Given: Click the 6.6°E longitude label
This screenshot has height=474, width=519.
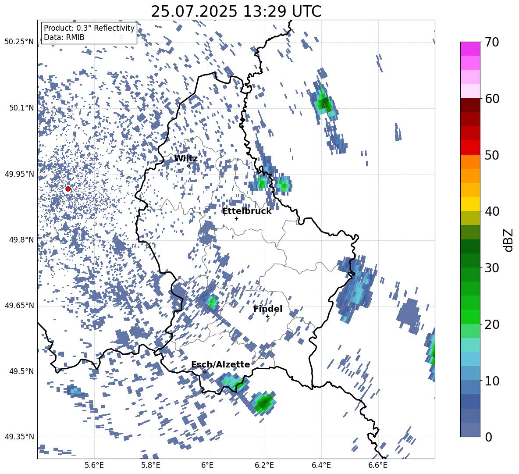Looking at the screenshot, I should coord(378,465).
